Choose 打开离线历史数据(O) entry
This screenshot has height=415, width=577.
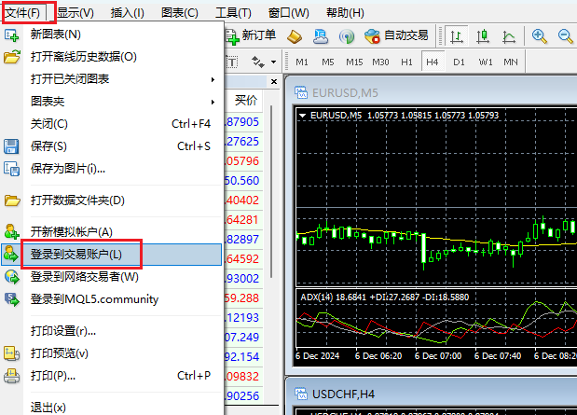pyautogui.click(x=112, y=57)
